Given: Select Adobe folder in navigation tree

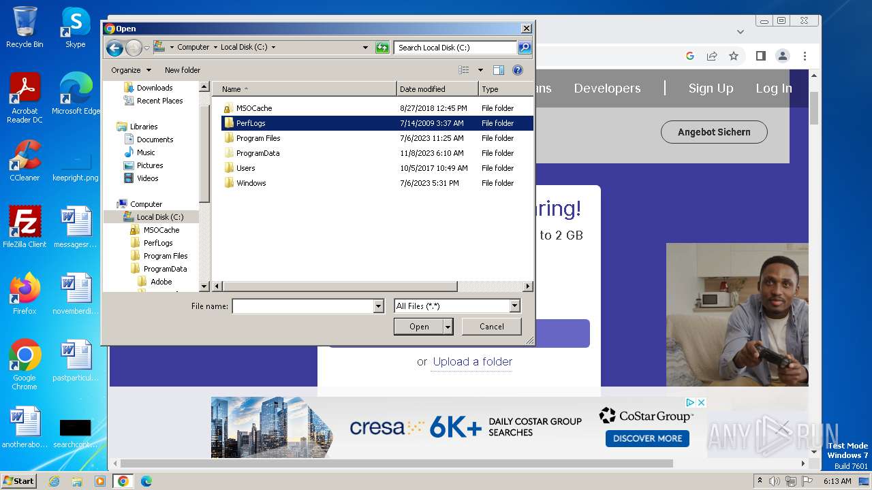Looking at the screenshot, I should coord(161,282).
